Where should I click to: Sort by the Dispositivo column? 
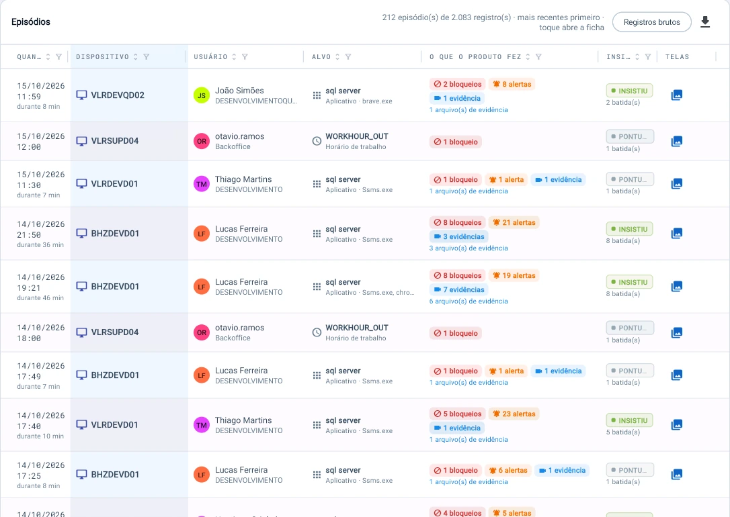(136, 56)
